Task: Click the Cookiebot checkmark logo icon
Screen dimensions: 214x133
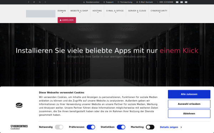Action: click(x=19, y=105)
